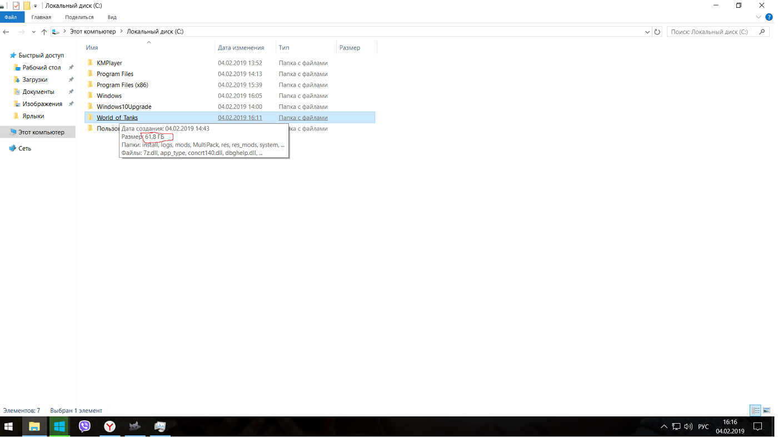
Task: Open the Главная ribbon tab
Action: coord(41,17)
